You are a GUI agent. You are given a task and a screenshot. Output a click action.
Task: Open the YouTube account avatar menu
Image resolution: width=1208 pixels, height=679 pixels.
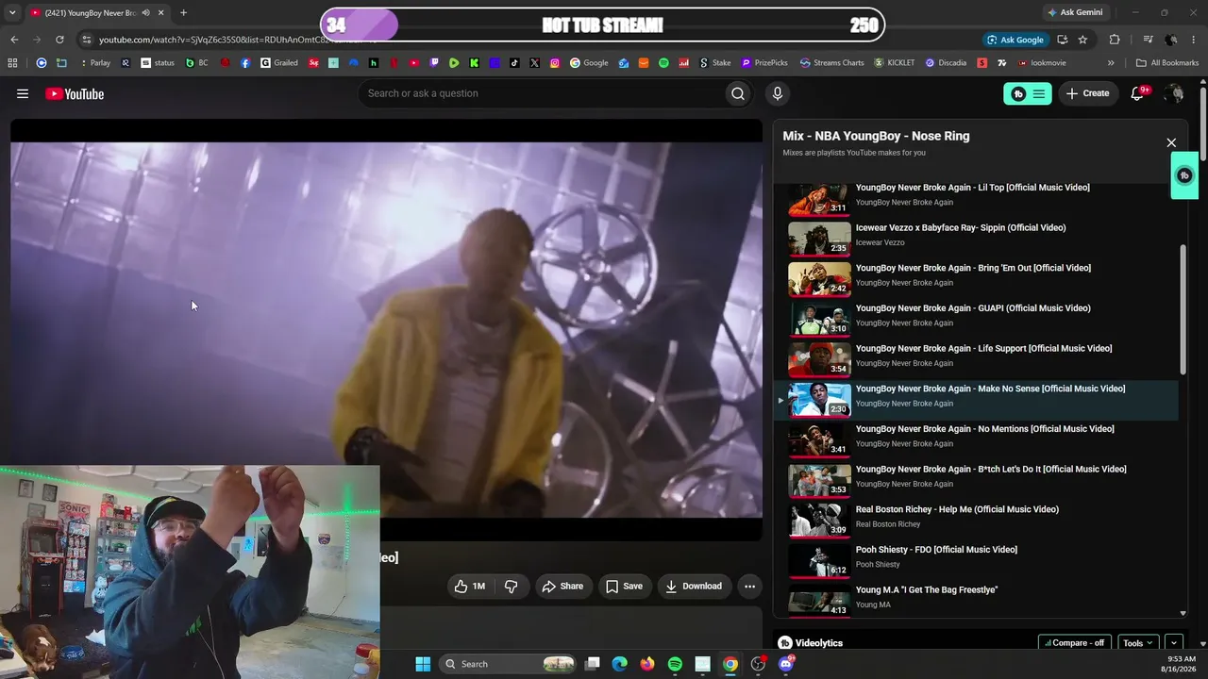[1174, 93]
